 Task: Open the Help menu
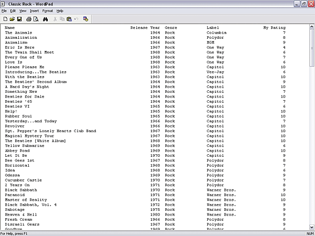pos(60,11)
